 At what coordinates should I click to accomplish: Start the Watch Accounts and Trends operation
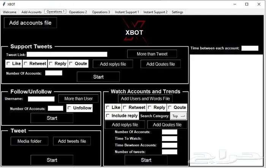click(146, 160)
